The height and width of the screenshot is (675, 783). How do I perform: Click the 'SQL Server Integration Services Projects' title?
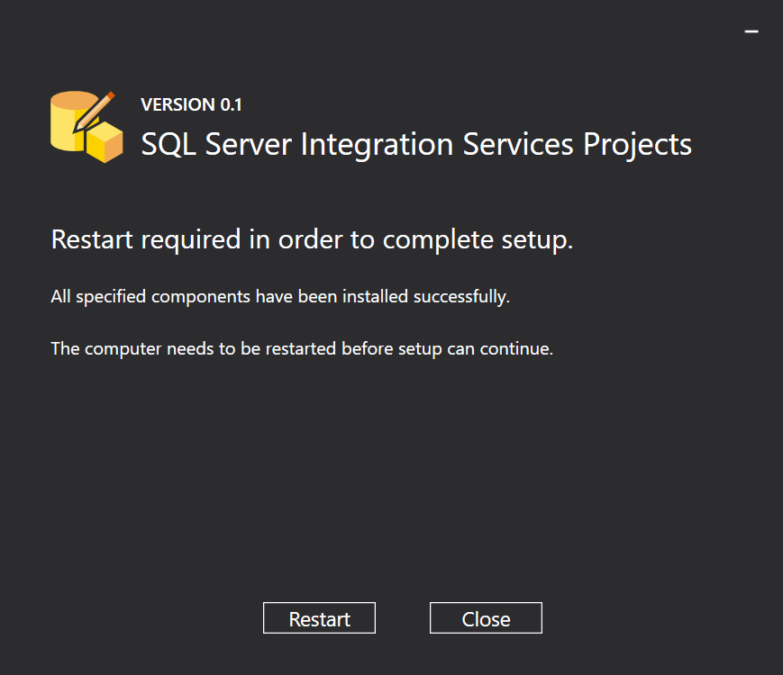point(416,145)
